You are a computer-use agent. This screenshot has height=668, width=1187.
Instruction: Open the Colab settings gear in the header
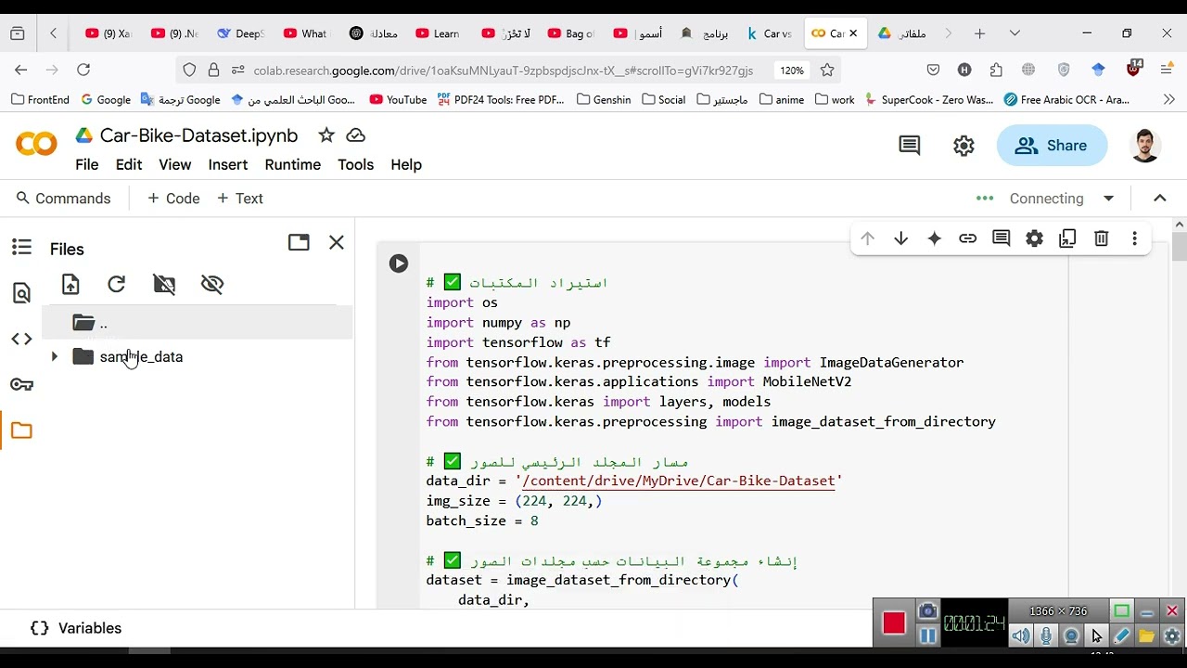[x=964, y=146]
